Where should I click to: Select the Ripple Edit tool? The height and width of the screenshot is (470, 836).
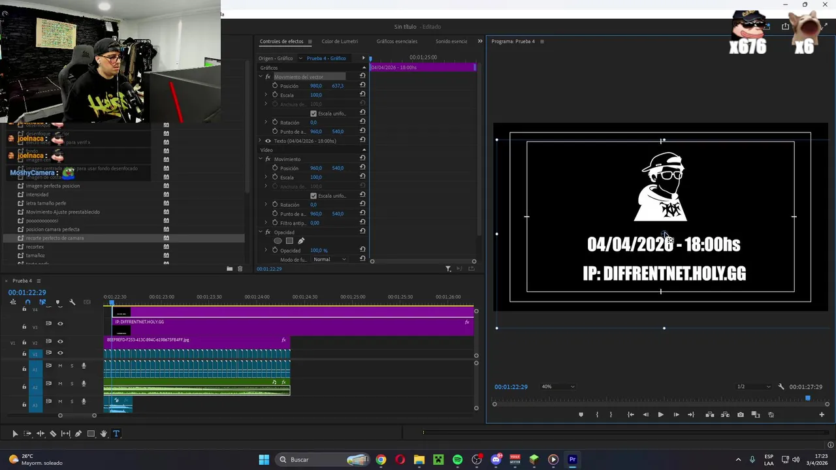coord(40,433)
